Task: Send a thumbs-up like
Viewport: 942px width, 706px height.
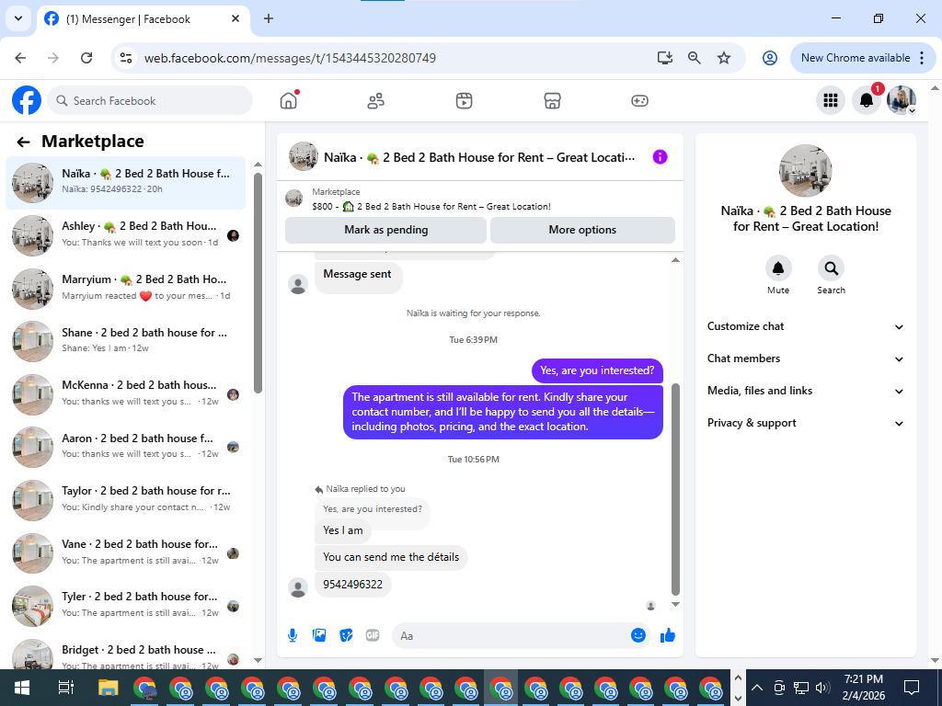Action: [x=668, y=635]
